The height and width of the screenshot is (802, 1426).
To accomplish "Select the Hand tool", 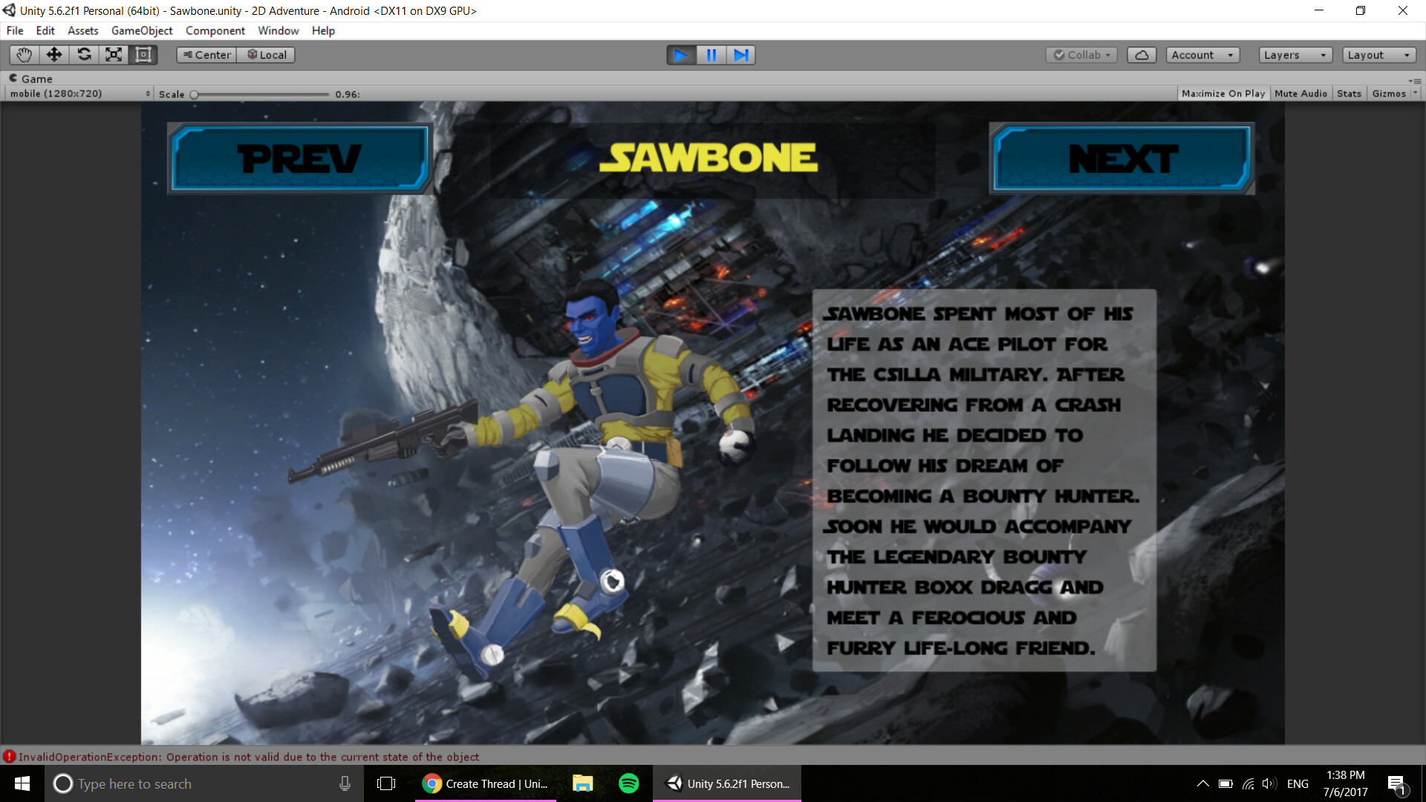I will [24, 55].
